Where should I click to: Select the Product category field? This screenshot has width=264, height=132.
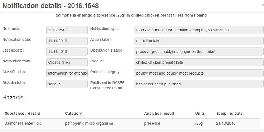click(x=199, y=73)
